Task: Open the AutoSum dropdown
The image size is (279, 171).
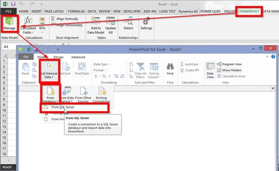Action: [x=190, y=64]
